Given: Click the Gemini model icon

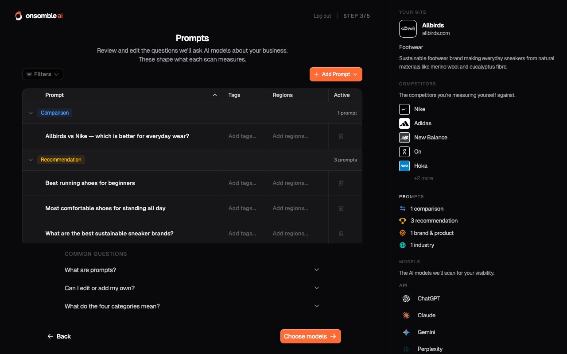Looking at the screenshot, I should coord(406,332).
